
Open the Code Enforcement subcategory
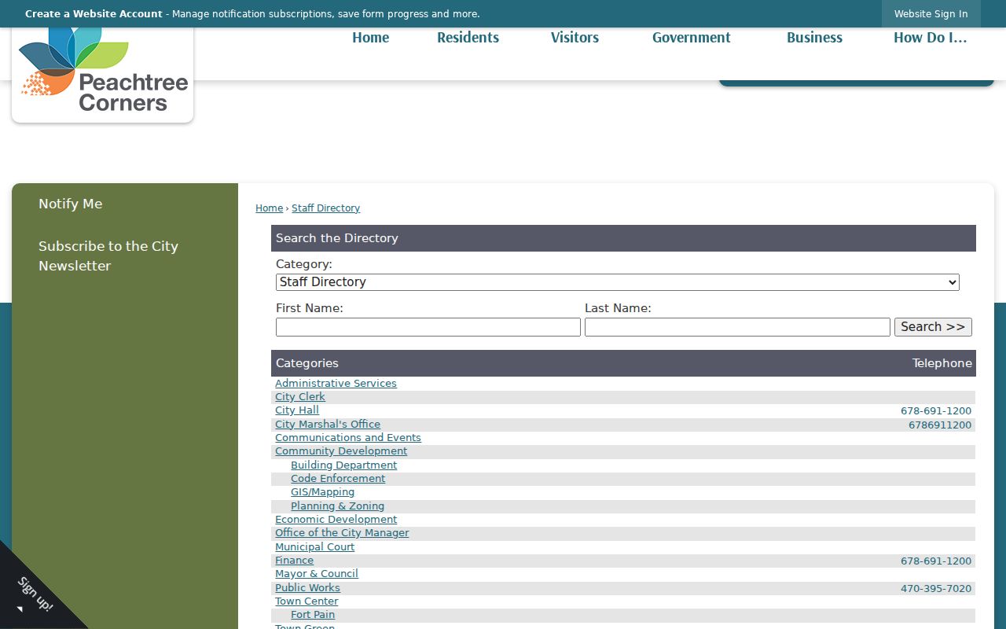click(338, 479)
